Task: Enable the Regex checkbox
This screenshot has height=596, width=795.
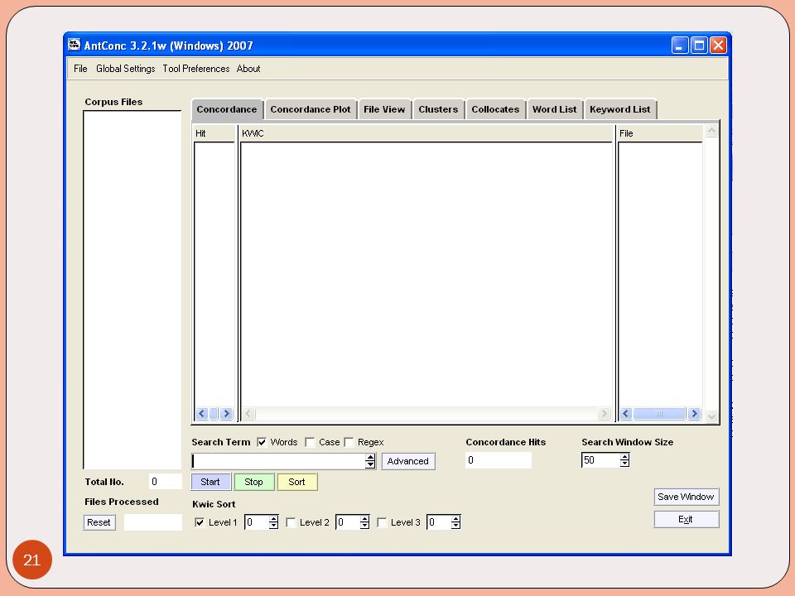Action: pyautogui.click(x=349, y=442)
